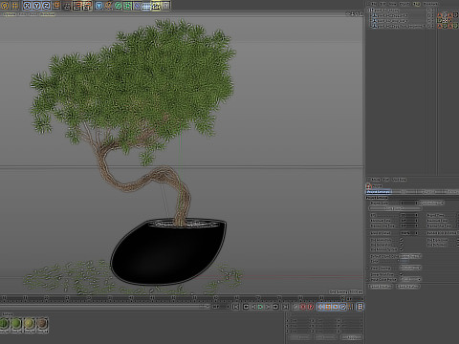Toggle visibility dots of the first object
This screenshot has width=459, height=344.
coord(432,10)
